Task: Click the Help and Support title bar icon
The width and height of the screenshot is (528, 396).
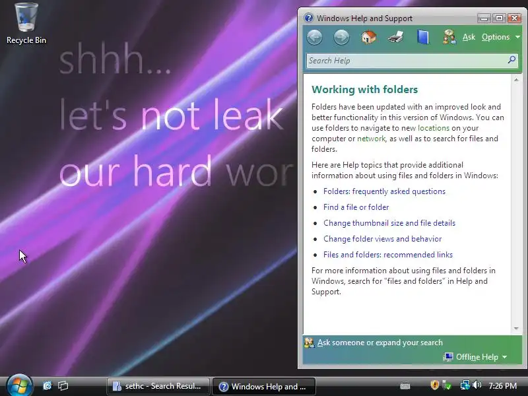Action: pyautogui.click(x=308, y=18)
